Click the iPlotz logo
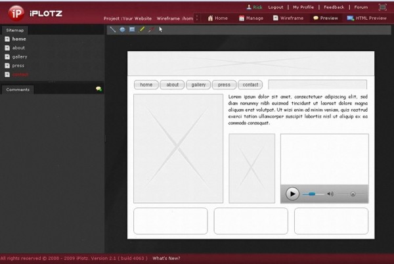This screenshot has width=394, height=264. pyautogui.click(x=35, y=13)
